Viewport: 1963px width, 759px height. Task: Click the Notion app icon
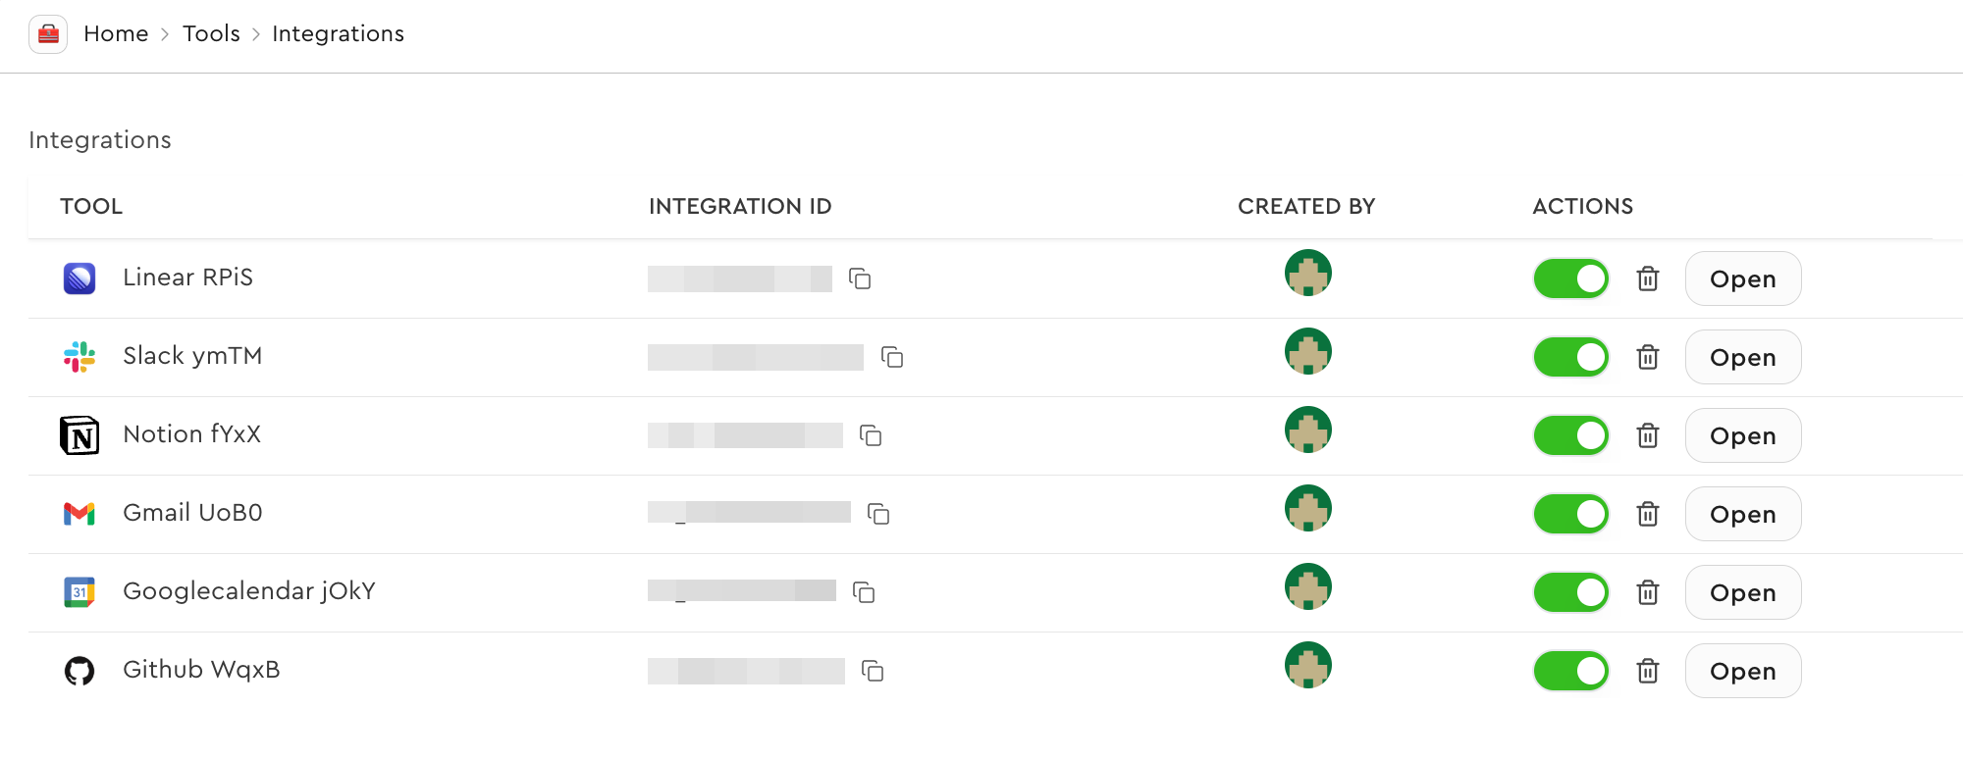tap(80, 434)
